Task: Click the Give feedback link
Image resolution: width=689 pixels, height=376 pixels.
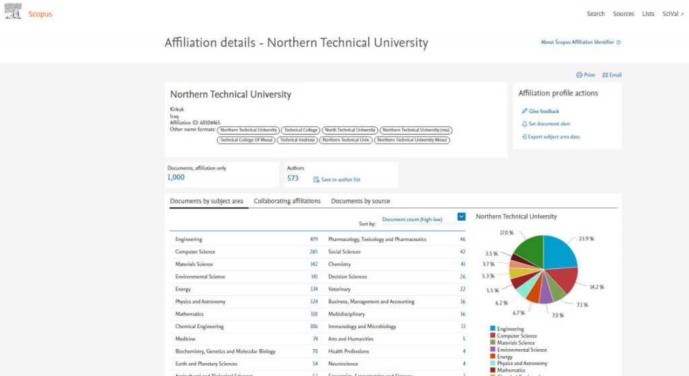Action: (x=544, y=111)
